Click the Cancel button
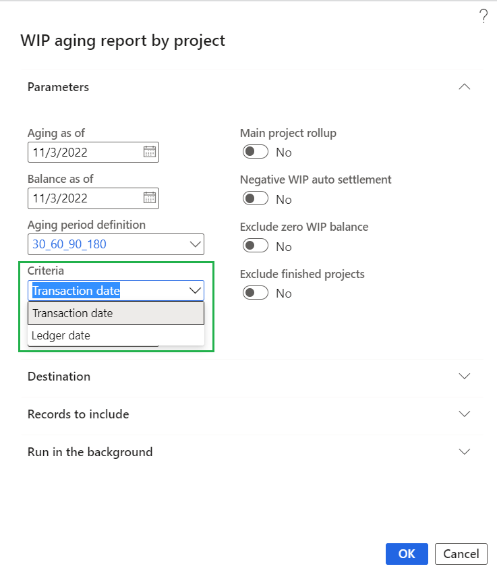 461,554
